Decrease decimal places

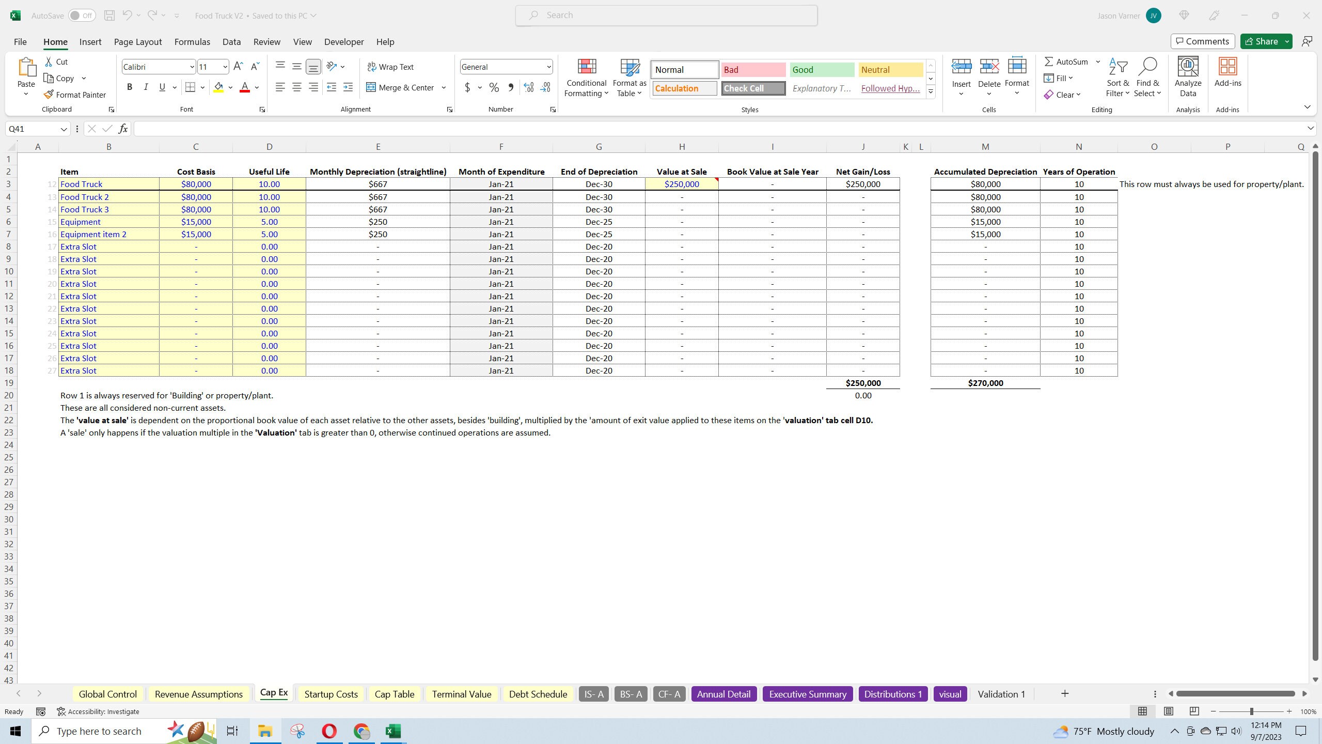[x=546, y=88]
